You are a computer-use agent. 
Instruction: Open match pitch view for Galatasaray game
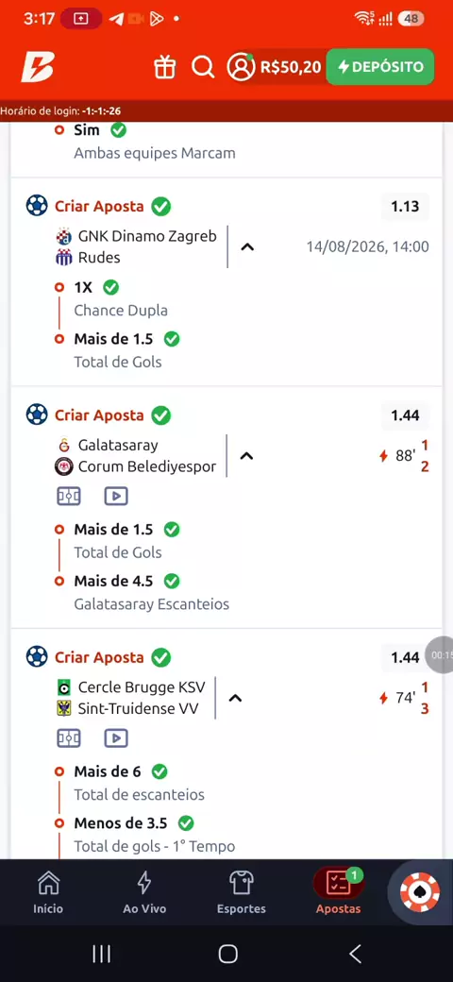click(69, 497)
